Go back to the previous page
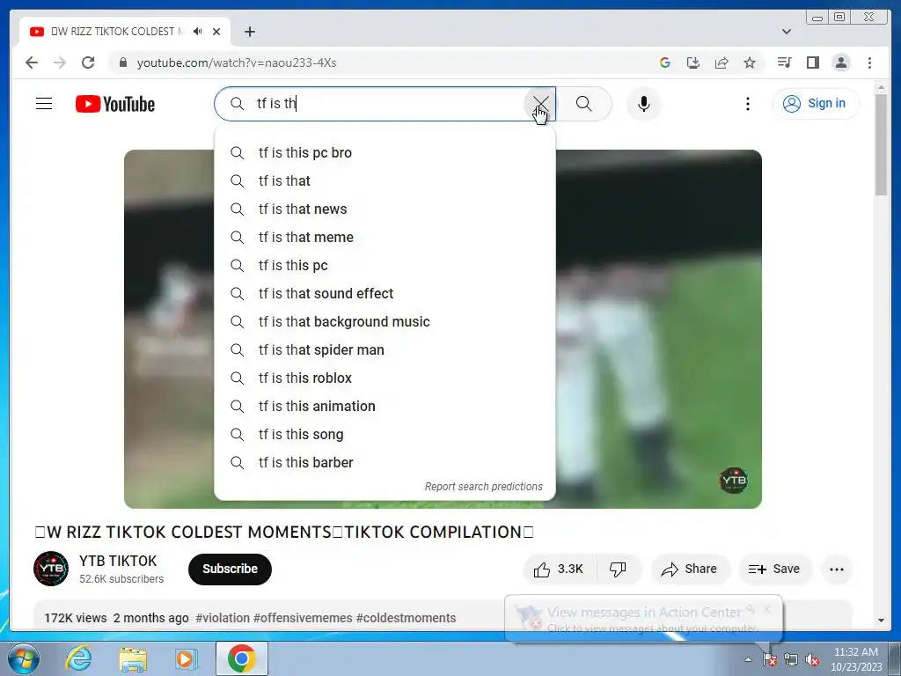Screen dimensions: 901x676 [32, 62]
